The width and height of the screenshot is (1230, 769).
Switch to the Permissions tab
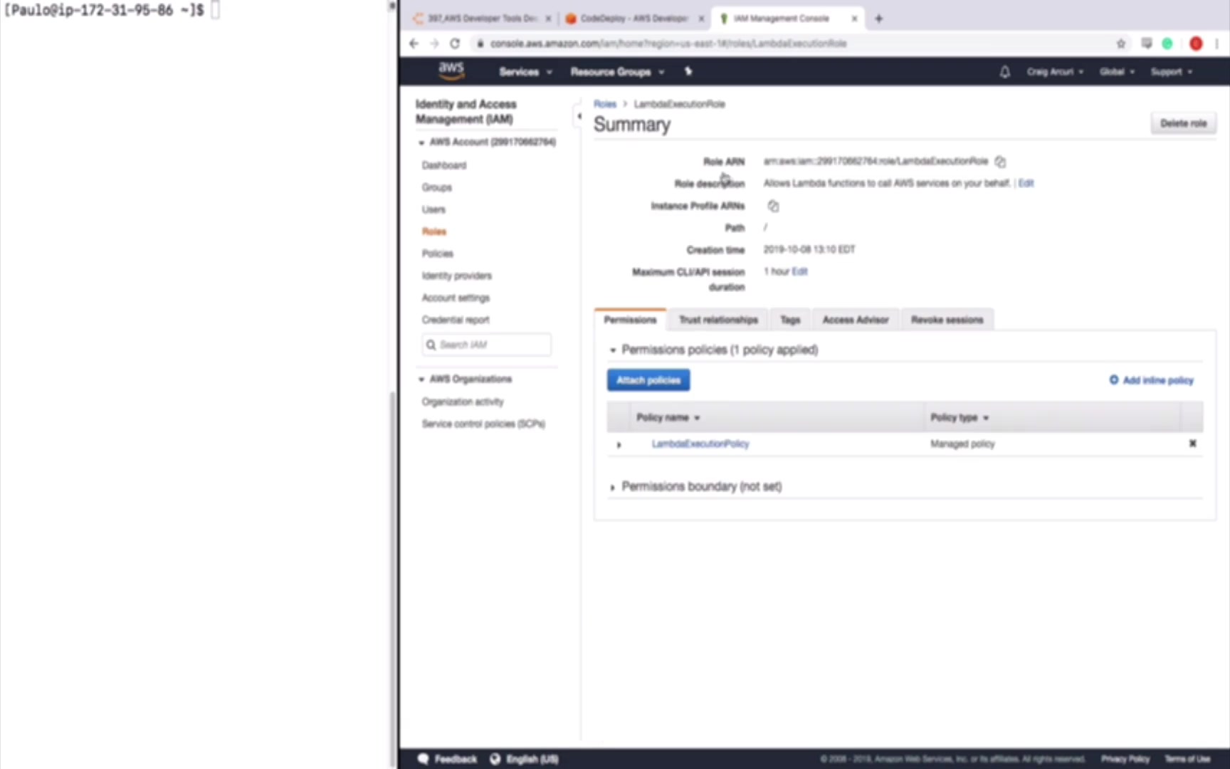(630, 320)
